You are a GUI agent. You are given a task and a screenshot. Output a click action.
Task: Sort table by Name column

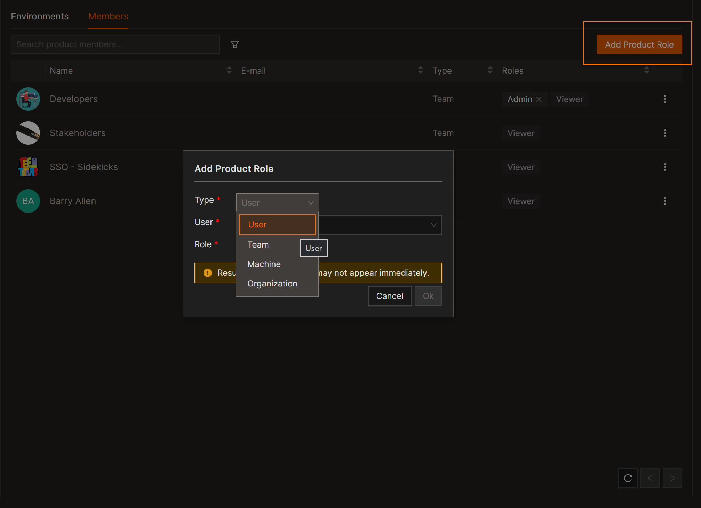[x=229, y=70]
